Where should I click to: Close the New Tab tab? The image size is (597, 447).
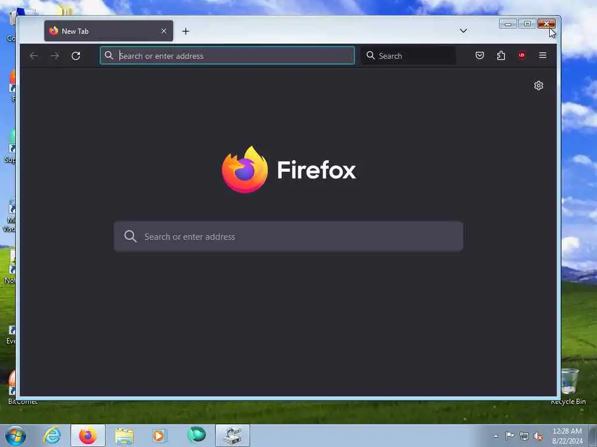(164, 31)
